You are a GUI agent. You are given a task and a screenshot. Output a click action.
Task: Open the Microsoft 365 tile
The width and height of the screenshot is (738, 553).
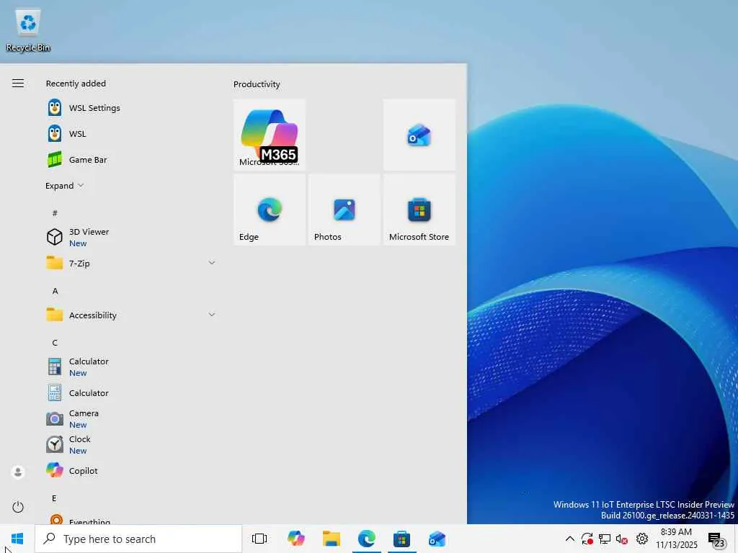tap(270, 135)
